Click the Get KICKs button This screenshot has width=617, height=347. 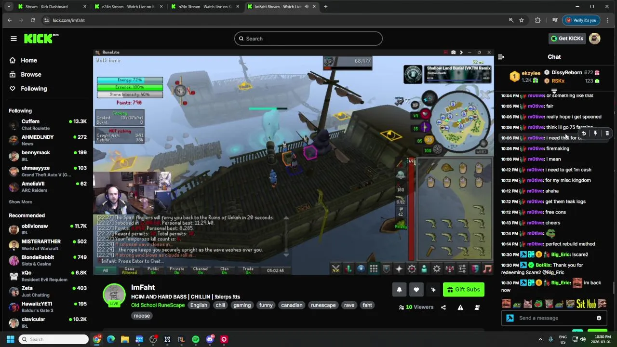tap(567, 39)
